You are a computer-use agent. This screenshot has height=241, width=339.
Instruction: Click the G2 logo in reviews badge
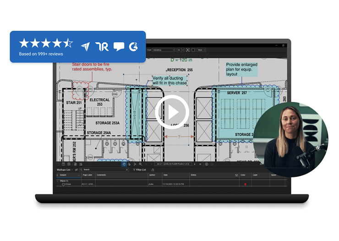click(x=134, y=46)
